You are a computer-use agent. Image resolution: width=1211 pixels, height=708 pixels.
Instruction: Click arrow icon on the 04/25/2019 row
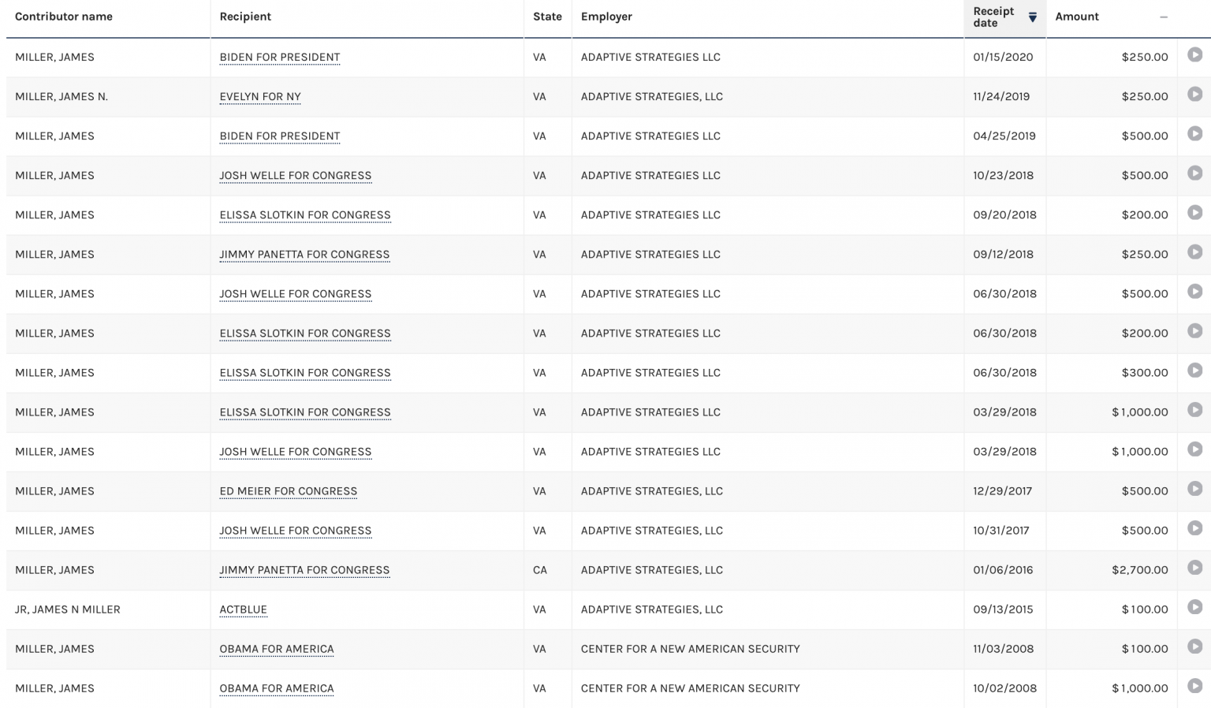[1194, 134]
